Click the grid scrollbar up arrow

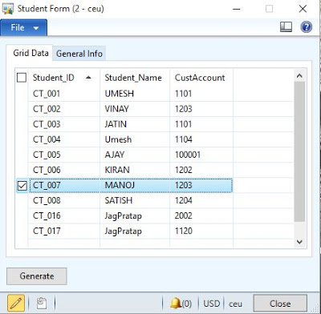click(299, 76)
